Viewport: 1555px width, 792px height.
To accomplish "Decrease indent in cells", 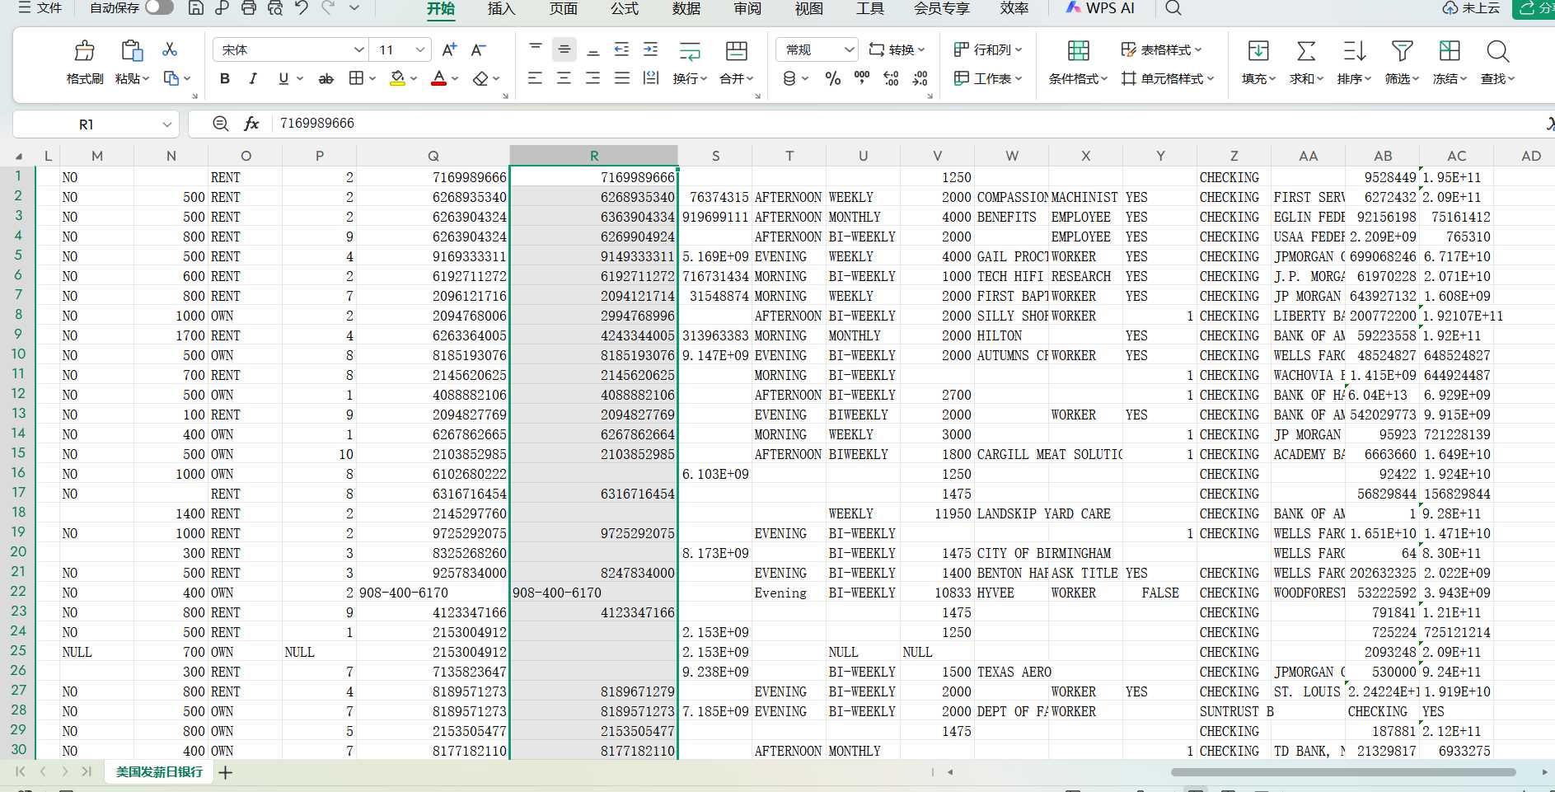I will (x=622, y=49).
